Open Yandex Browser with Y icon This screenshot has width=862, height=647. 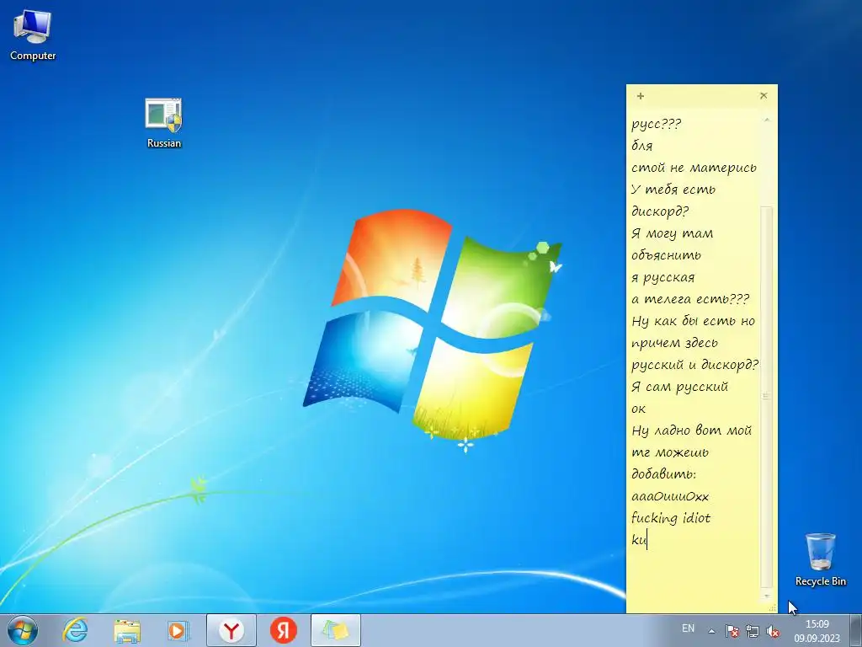tap(231, 630)
